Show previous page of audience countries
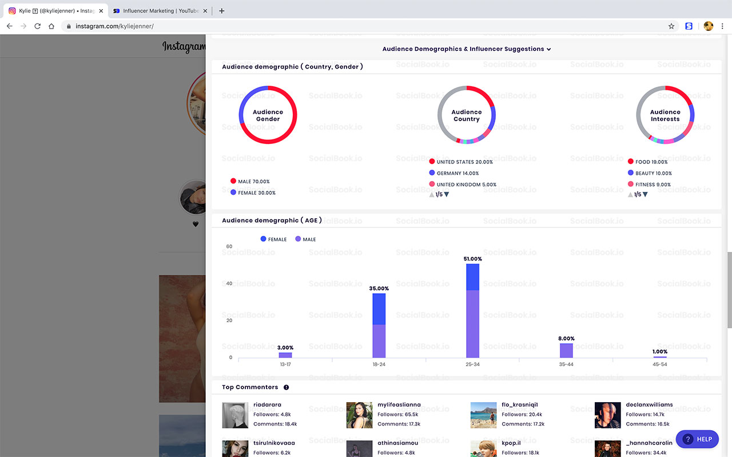Image resolution: width=732 pixels, height=457 pixels. (432, 195)
